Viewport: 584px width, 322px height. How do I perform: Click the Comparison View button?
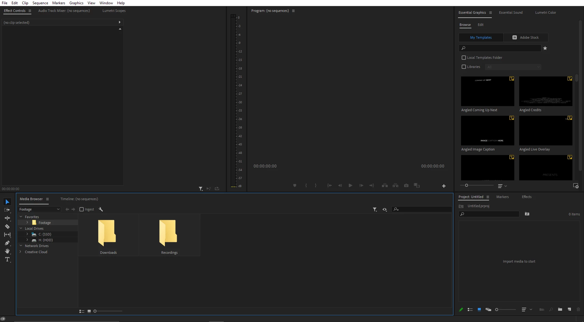point(417,186)
